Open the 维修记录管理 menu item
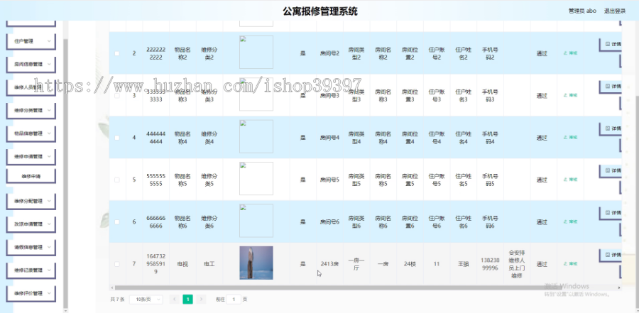The height and width of the screenshot is (313, 639). 31,270
